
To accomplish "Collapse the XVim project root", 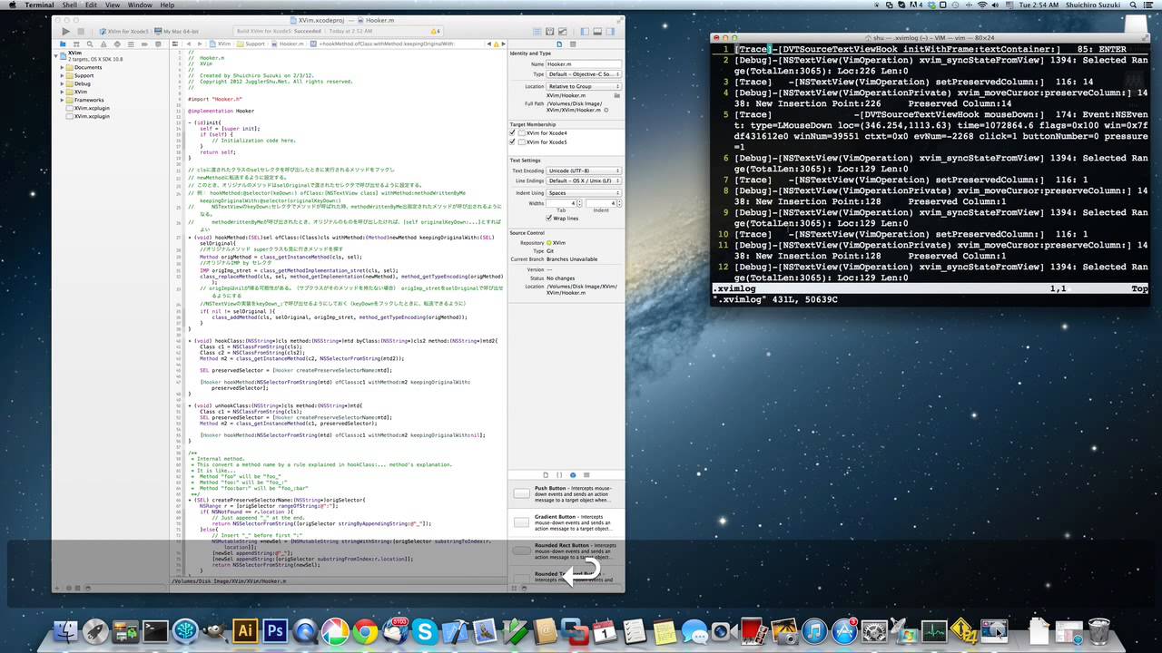I will pyautogui.click(x=57, y=54).
